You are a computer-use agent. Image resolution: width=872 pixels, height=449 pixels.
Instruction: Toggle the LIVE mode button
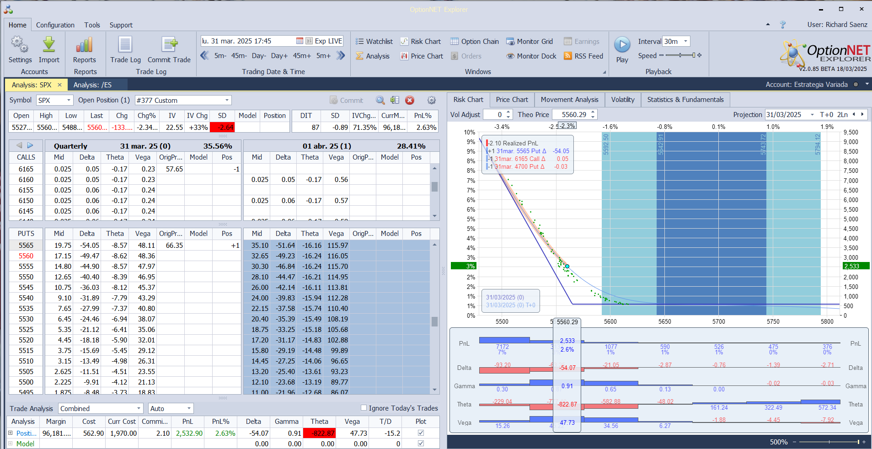[x=335, y=41]
